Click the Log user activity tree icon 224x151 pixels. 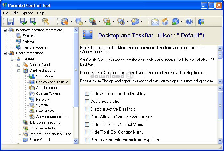coord(25,128)
